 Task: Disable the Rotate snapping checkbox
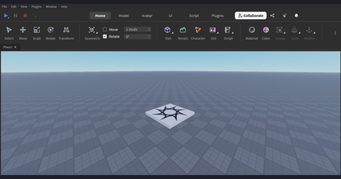coord(105,36)
